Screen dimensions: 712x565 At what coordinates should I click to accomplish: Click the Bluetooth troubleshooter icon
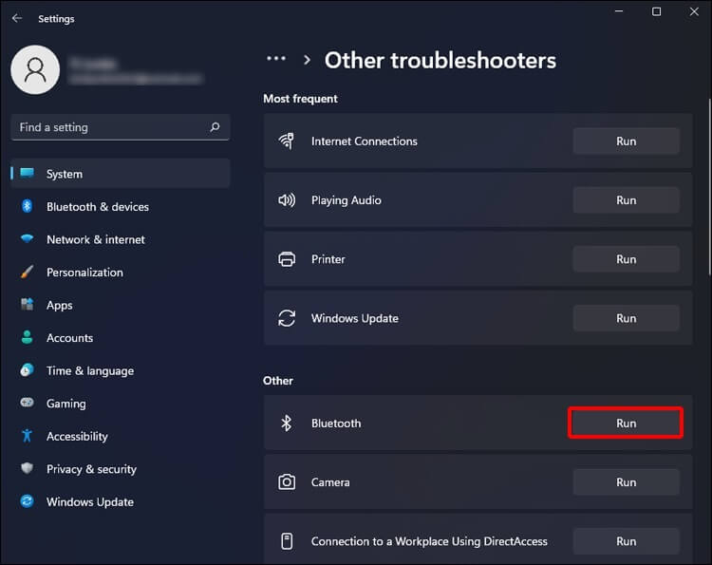(x=287, y=423)
